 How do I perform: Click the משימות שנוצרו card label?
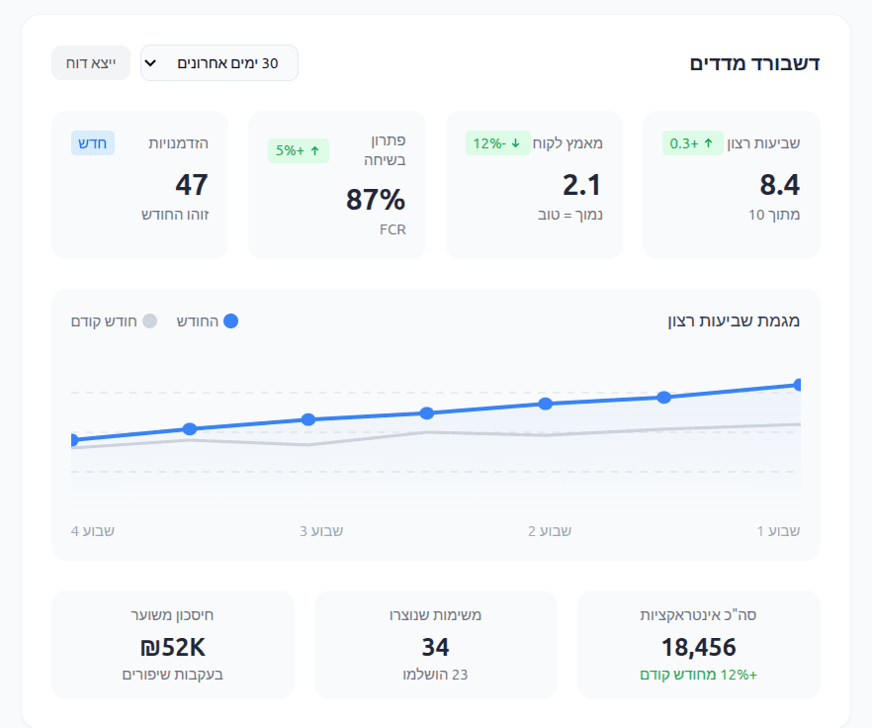coord(435,615)
